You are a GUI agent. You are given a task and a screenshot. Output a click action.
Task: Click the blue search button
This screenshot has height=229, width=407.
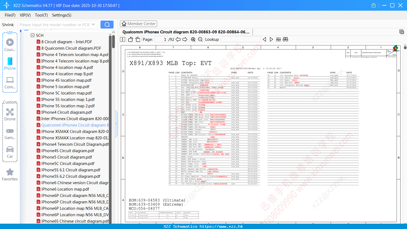point(107,25)
